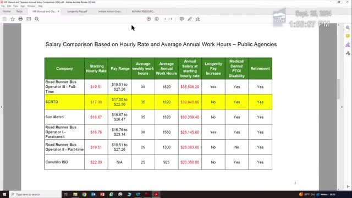Click the scrollbar up arrow

(339, 25)
